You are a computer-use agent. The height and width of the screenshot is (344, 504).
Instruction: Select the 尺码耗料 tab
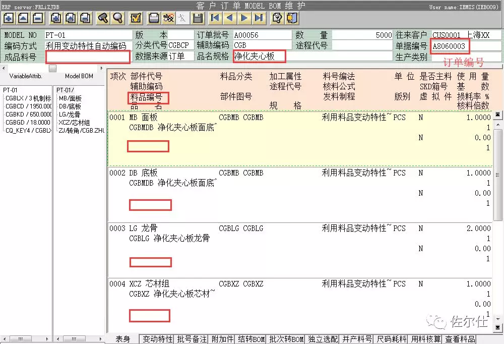click(392, 339)
